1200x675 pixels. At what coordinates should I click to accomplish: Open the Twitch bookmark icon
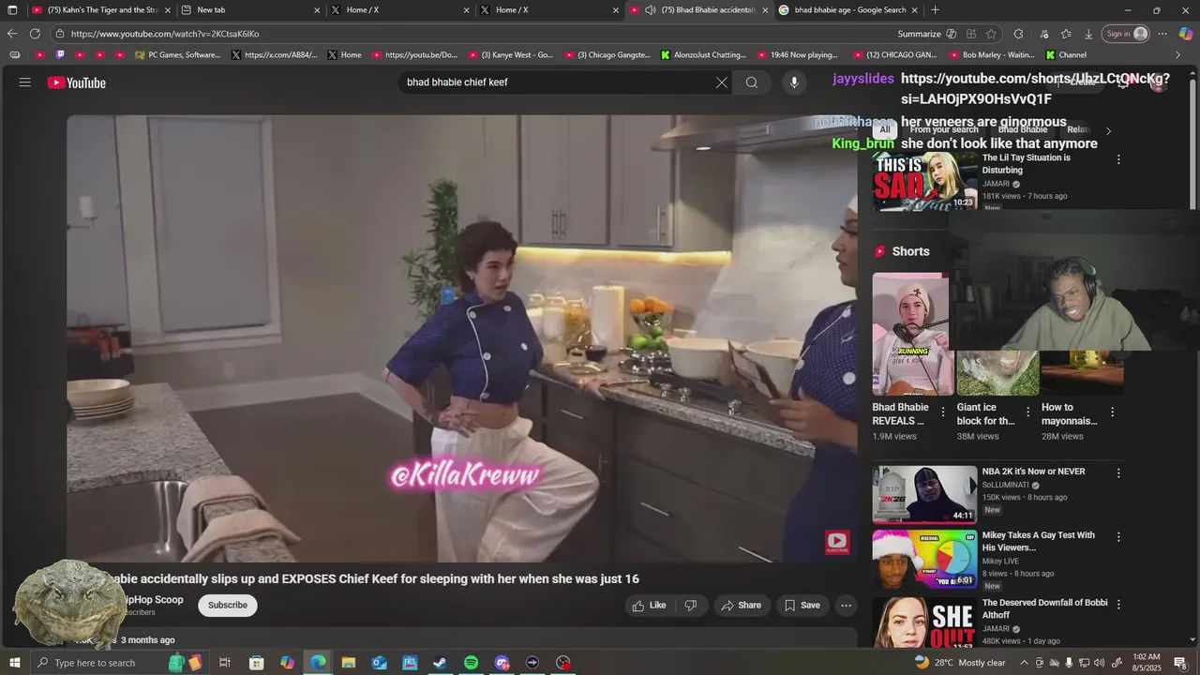tap(61, 55)
